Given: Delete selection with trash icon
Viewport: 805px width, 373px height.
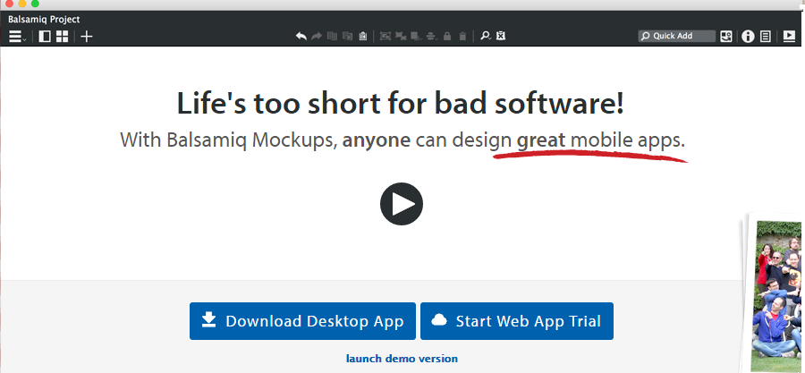Looking at the screenshot, I should coord(462,36).
